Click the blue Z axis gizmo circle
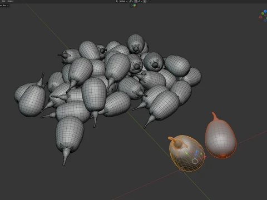 (265, 11)
